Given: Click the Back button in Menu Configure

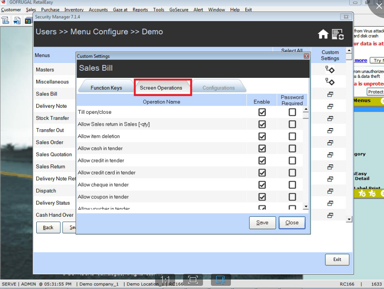Looking at the screenshot, I should (48, 228).
